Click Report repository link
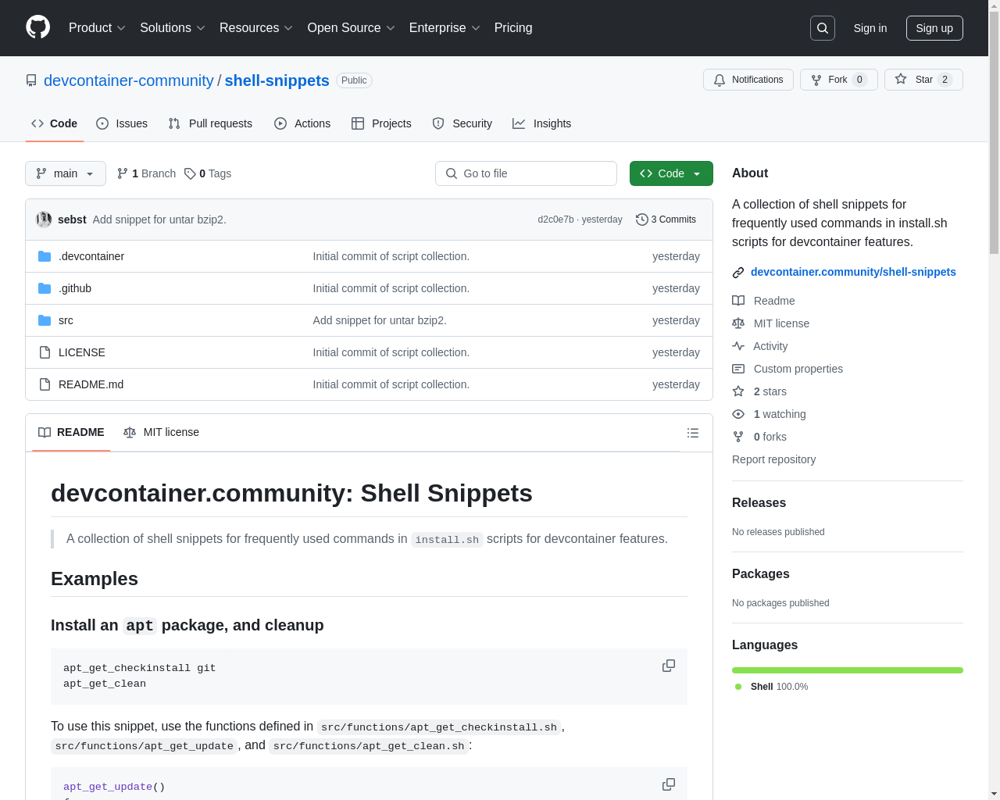1000x800 pixels. click(x=773, y=459)
